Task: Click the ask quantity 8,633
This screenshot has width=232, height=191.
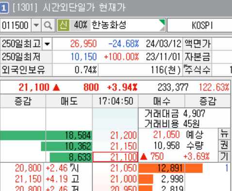Action: pyautogui.click(x=80, y=157)
